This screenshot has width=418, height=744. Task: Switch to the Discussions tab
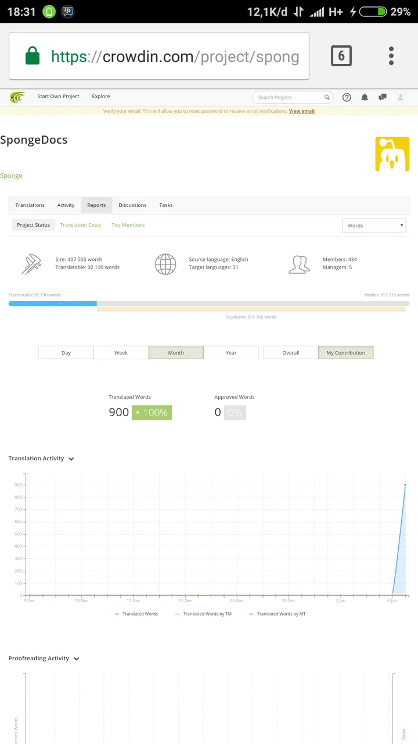click(x=132, y=205)
